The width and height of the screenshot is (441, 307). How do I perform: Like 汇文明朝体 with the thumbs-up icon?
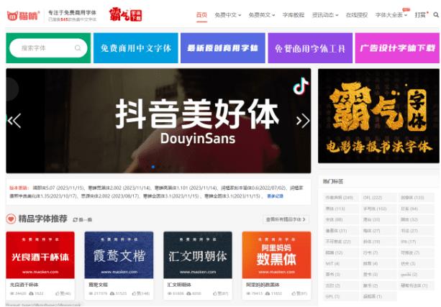point(215,293)
